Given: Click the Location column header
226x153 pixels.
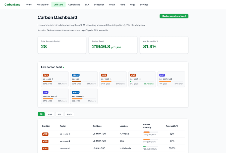Looking at the screenshot, I should (124, 126).
